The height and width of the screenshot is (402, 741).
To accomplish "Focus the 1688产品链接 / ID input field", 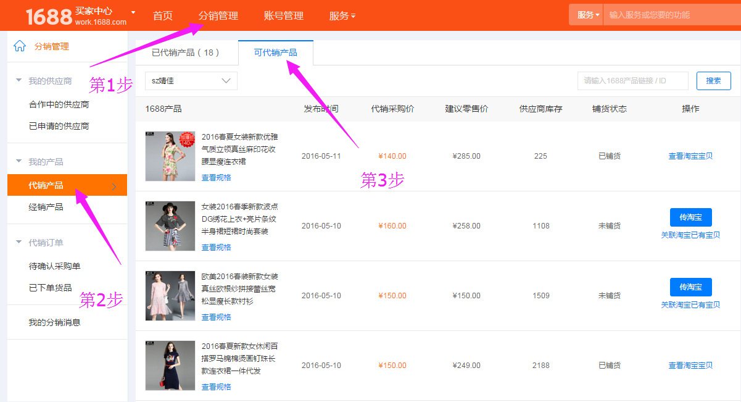I will click(633, 81).
